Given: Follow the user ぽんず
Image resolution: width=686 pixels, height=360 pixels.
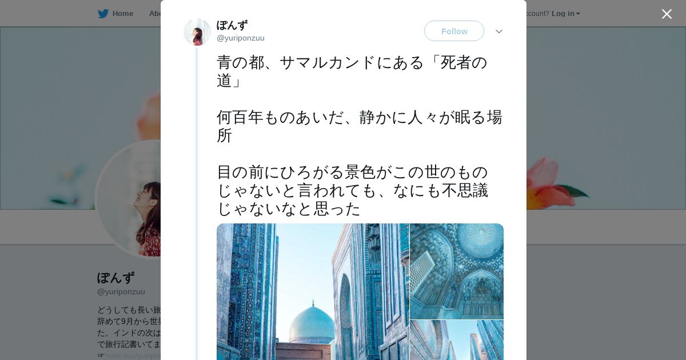Looking at the screenshot, I should point(454,31).
